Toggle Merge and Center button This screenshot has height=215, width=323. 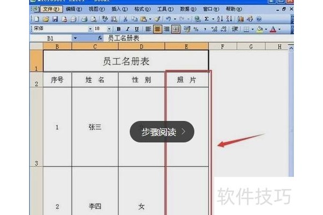[x=175, y=29]
